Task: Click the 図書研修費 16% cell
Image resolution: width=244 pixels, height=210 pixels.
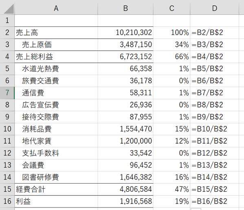Action: pyautogui.click(x=171, y=177)
